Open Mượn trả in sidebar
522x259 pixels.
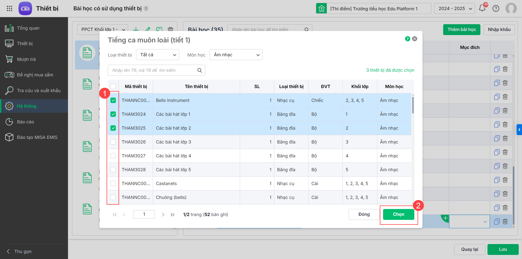(26, 59)
